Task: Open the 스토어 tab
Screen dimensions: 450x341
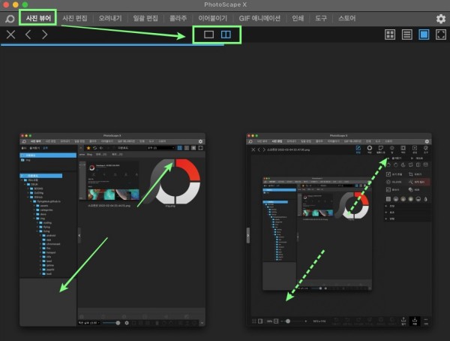Action: click(348, 17)
